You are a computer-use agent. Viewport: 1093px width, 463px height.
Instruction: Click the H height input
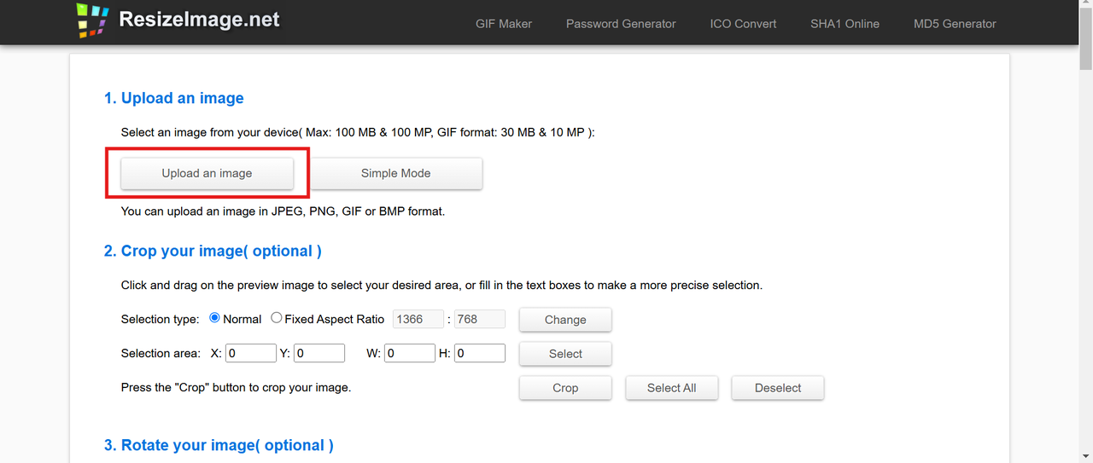[x=480, y=353]
